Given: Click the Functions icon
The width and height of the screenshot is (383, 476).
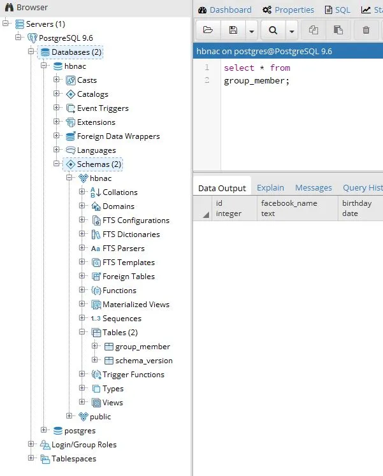Looking at the screenshot, I should [x=96, y=291].
